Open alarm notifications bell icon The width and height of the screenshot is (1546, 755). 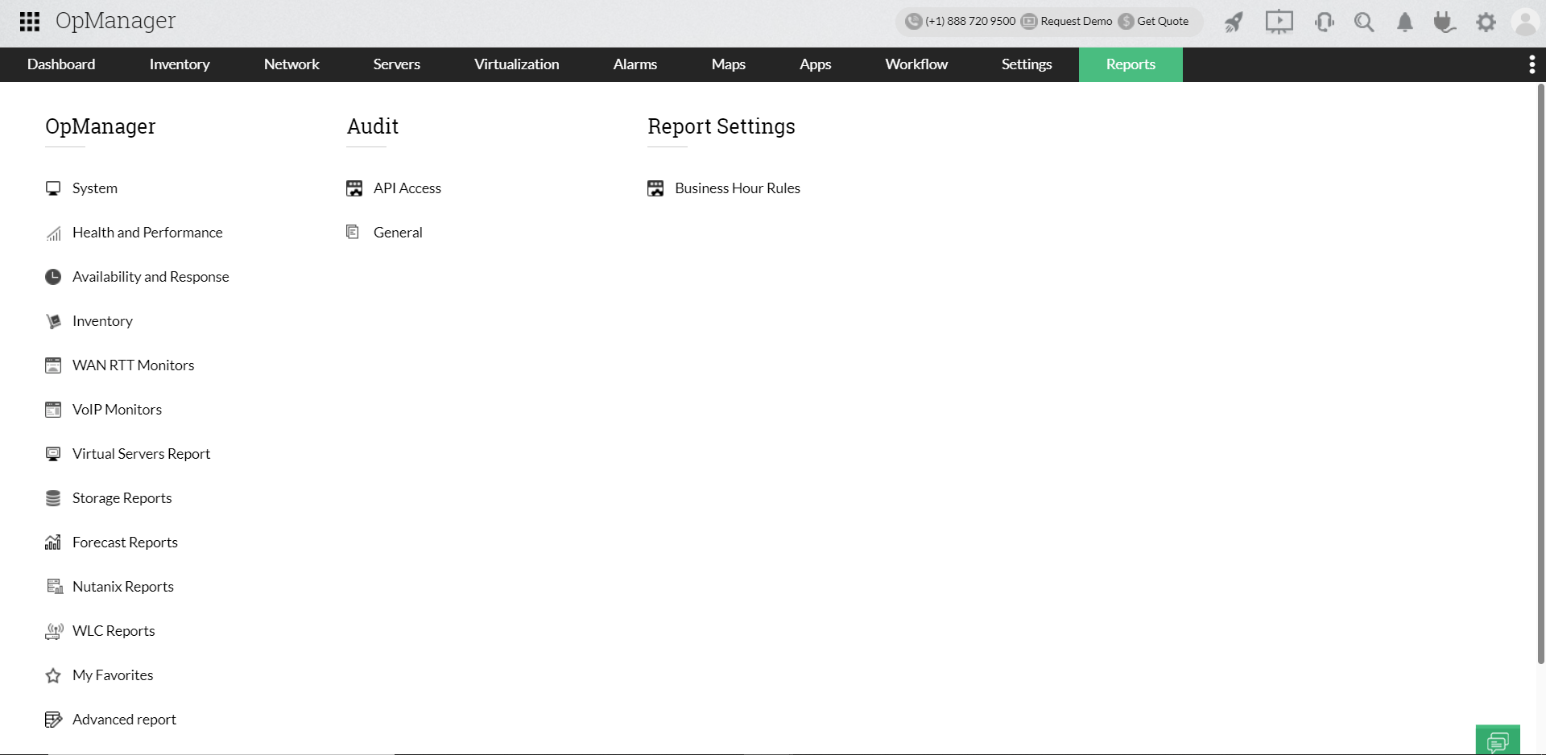(x=1405, y=22)
